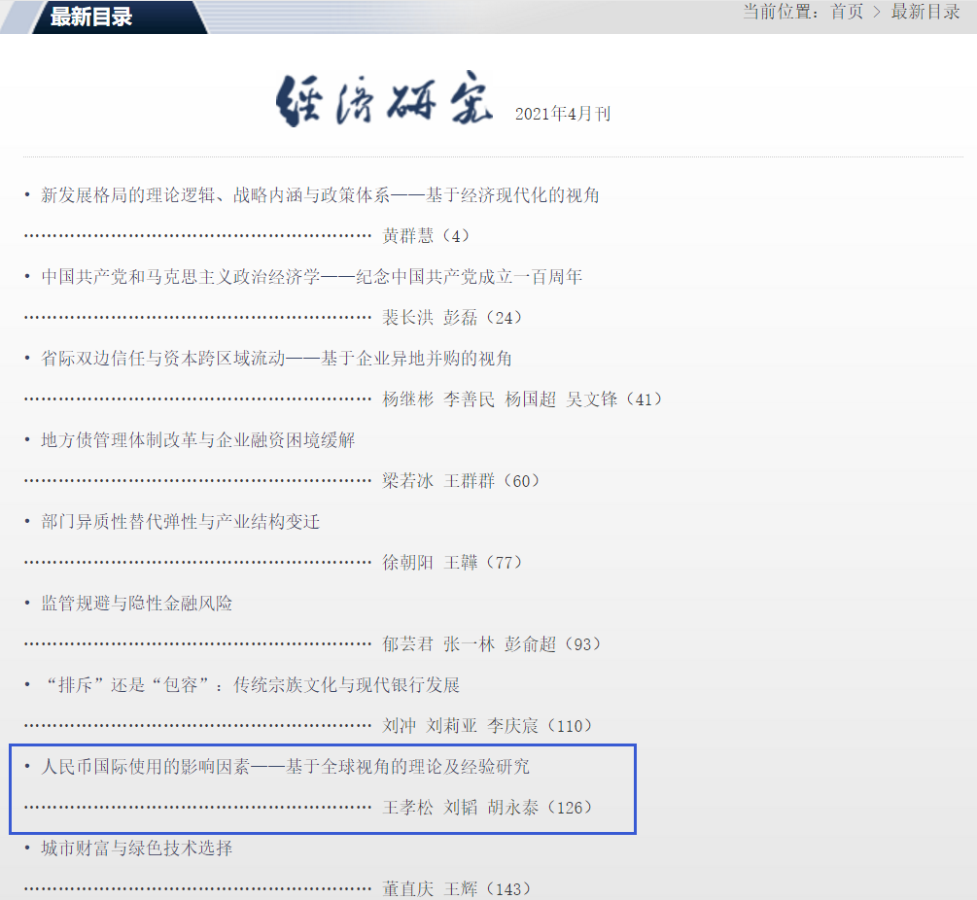This screenshot has height=900, width=977.
Task: Open the article 省际双边信任与资本跨区域流动
Action: (276, 359)
